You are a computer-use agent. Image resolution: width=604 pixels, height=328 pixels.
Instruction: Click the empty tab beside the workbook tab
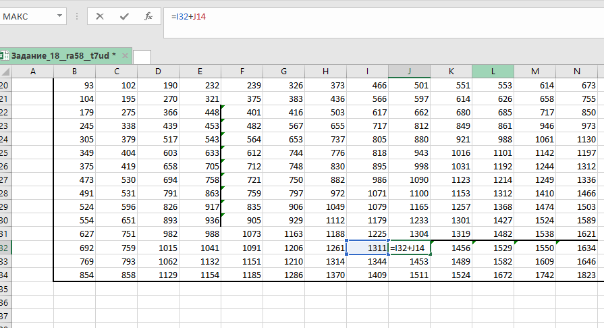click(142, 57)
